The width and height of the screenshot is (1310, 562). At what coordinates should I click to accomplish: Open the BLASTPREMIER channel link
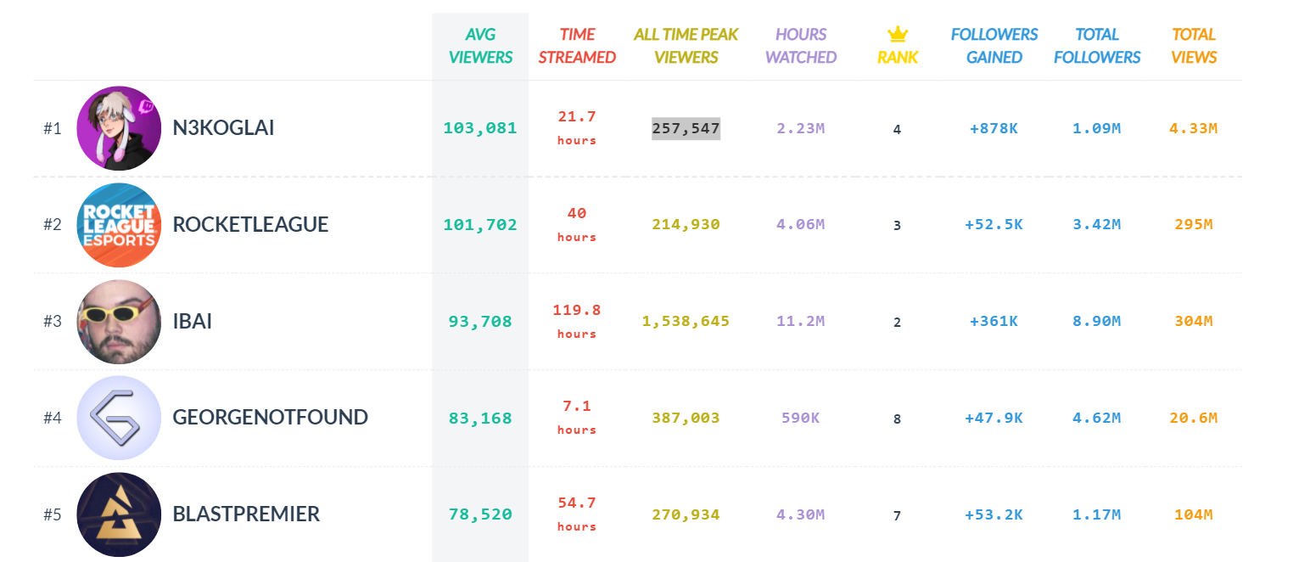[x=246, y=514]
